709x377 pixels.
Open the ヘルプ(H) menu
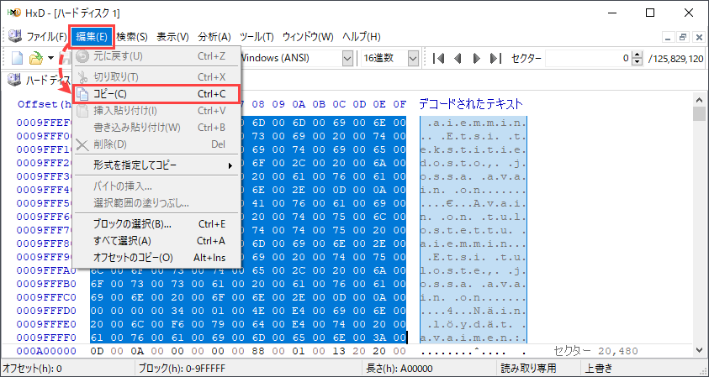362,37
